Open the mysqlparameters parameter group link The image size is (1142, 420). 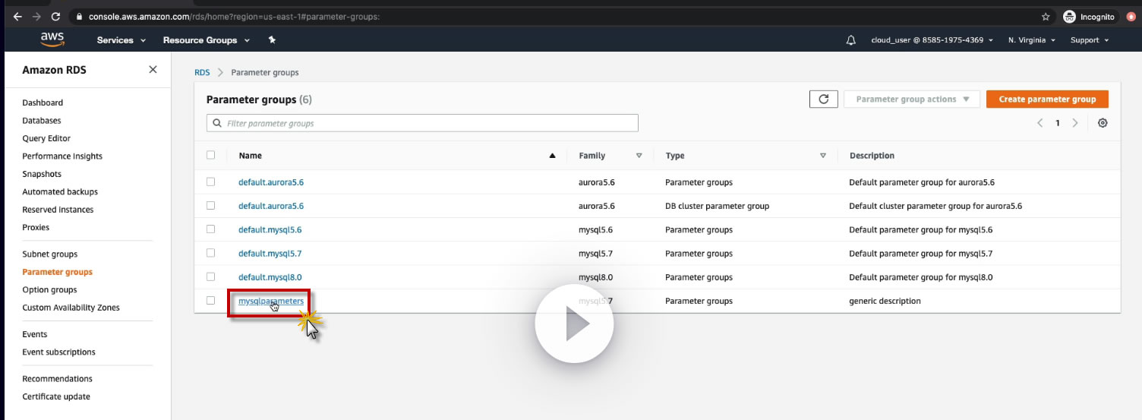point(271,301)
